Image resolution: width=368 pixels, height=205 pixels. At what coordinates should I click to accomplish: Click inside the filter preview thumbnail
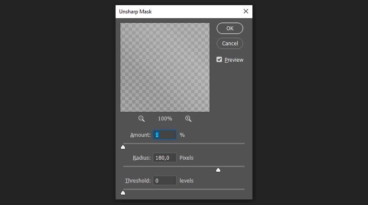(165, 67)
